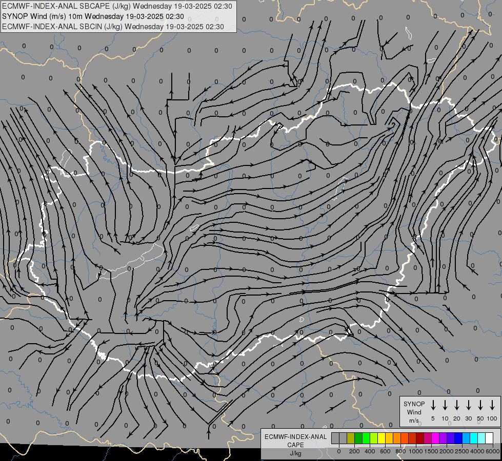Click the SYNOP Wind 10m title line

[93, 16]
